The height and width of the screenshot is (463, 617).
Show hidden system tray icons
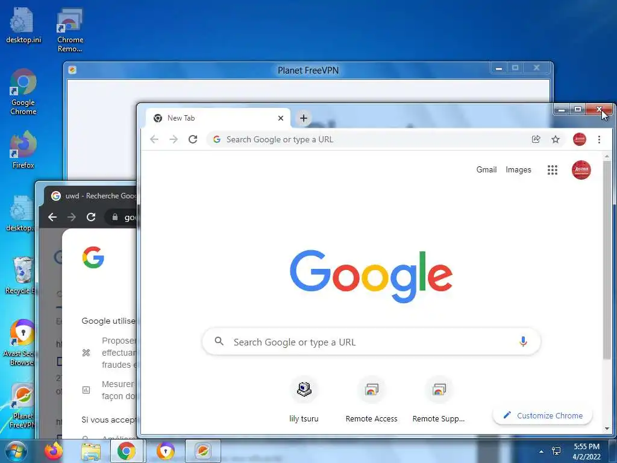point(542,452)
